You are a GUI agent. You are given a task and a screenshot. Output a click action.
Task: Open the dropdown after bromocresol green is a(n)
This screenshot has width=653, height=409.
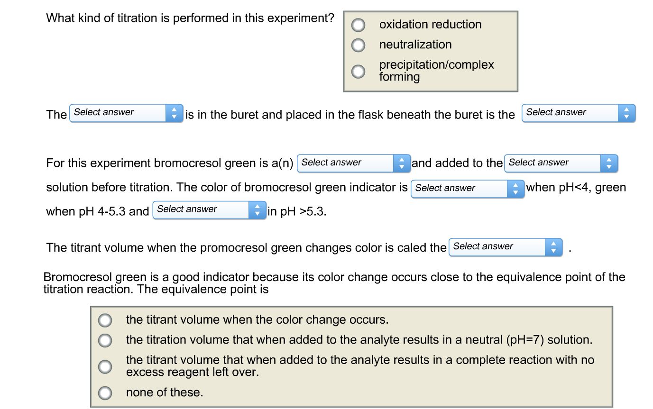(344, 163)
